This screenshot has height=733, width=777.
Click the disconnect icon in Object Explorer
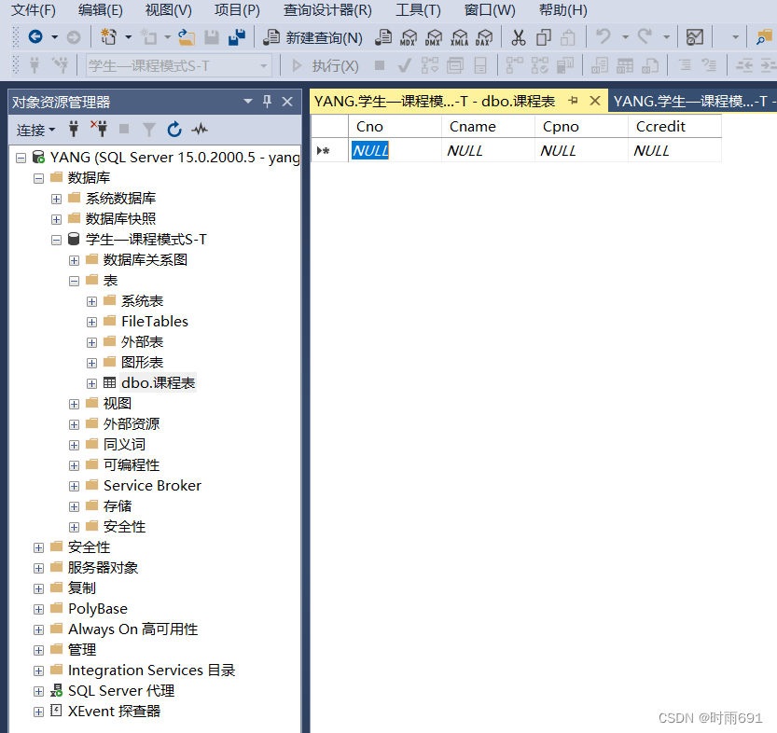pos(99,129)
